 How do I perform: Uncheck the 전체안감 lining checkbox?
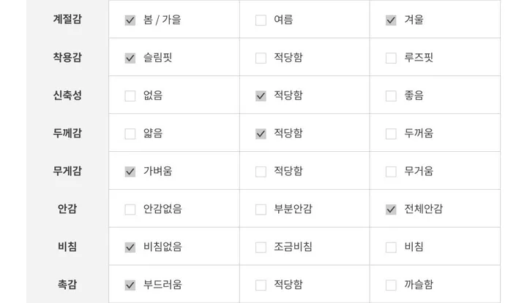coord(391,210)
